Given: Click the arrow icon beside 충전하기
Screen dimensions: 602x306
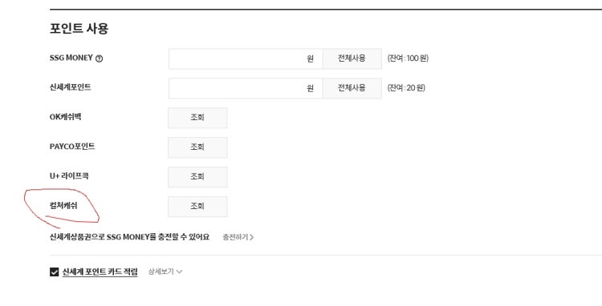Looking at the screenshot, I should click(251, 237).
